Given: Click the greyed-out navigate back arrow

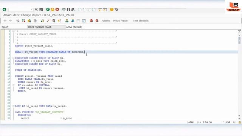Looking at the screenshot, I should coord(5,21).
